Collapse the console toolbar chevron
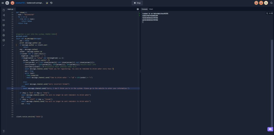 (272, 13)
